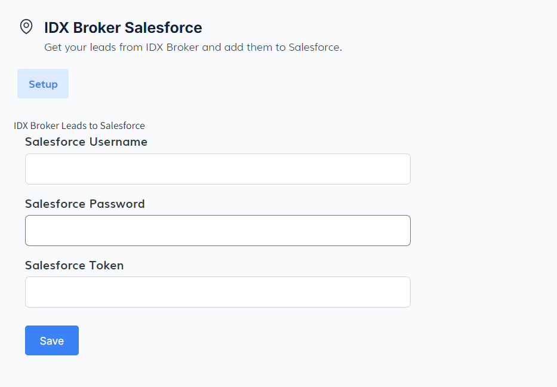Click the IDX Broker Salesforce heading
This screenshot has height=387, width=557.
coord(123,27)
